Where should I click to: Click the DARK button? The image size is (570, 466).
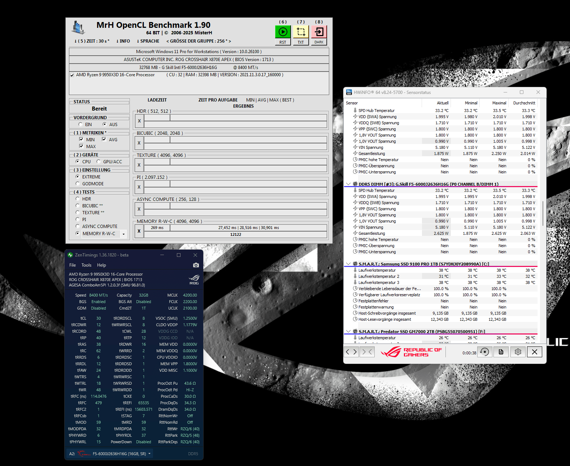click(x=319, y=42)
